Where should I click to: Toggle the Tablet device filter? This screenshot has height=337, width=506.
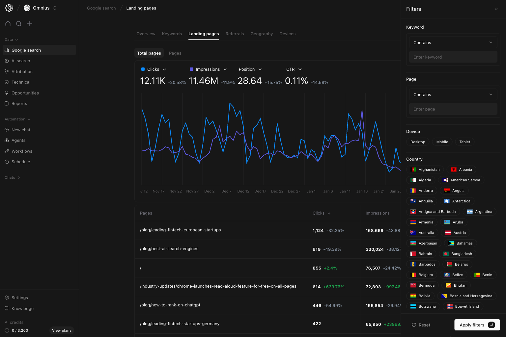click(x=464, y=142)
